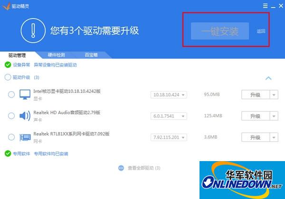
Task: Click the speaker sound card icon
Action: point(25,116)
